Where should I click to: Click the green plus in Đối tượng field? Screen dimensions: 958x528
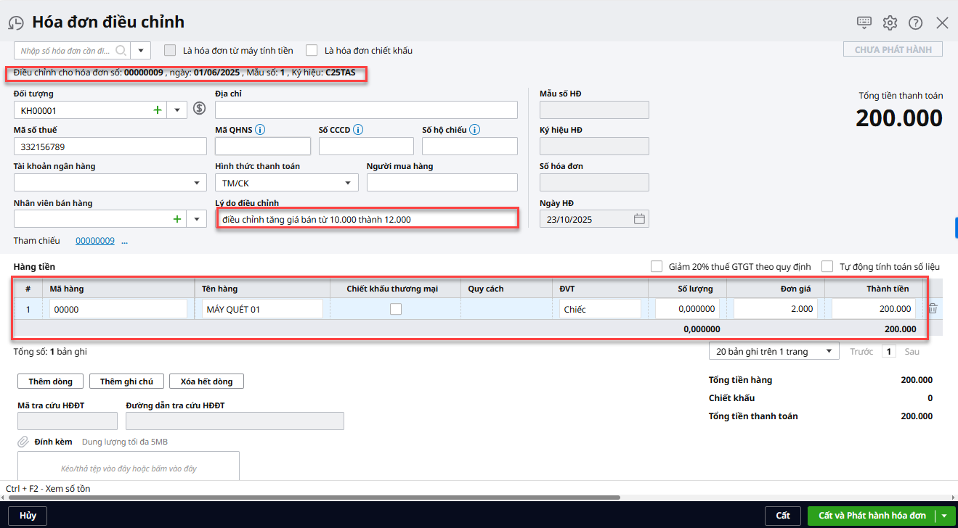click(x=157, y=110)
